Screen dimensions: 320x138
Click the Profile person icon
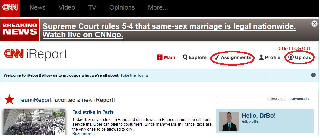[x=261, y=57]
